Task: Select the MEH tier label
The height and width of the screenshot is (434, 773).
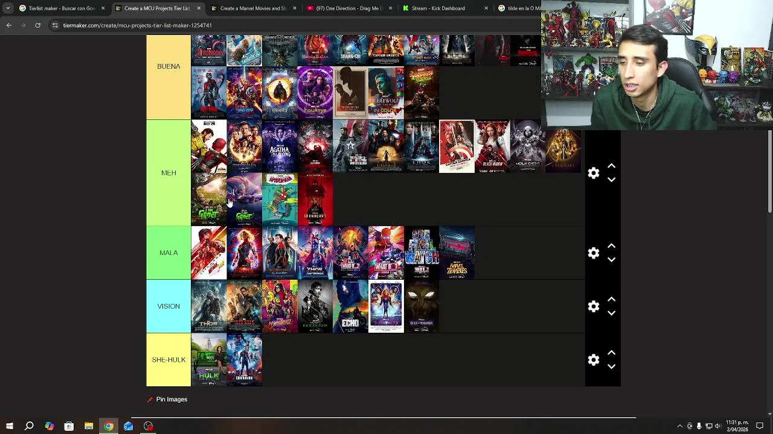Action: pyautogui.click(x=168, y=173)
